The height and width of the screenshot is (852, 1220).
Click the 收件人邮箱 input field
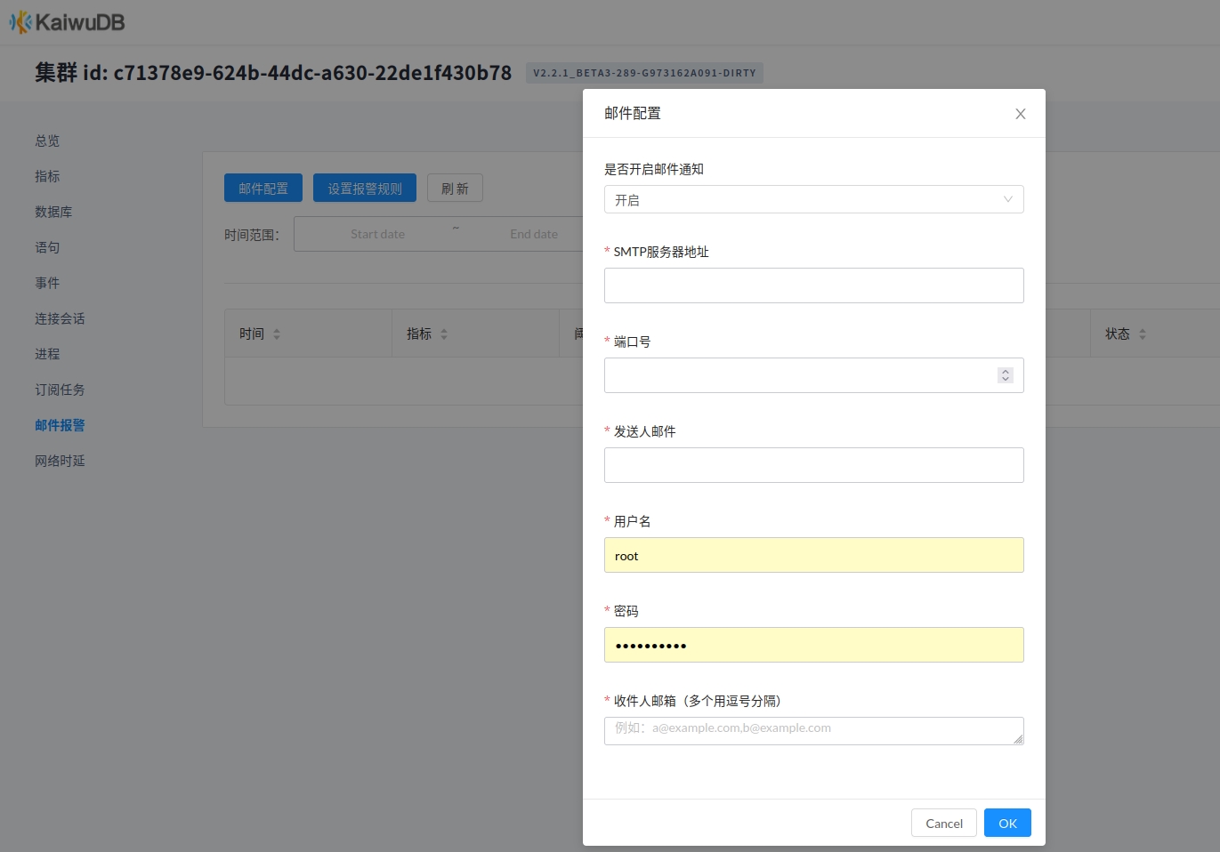813,730
